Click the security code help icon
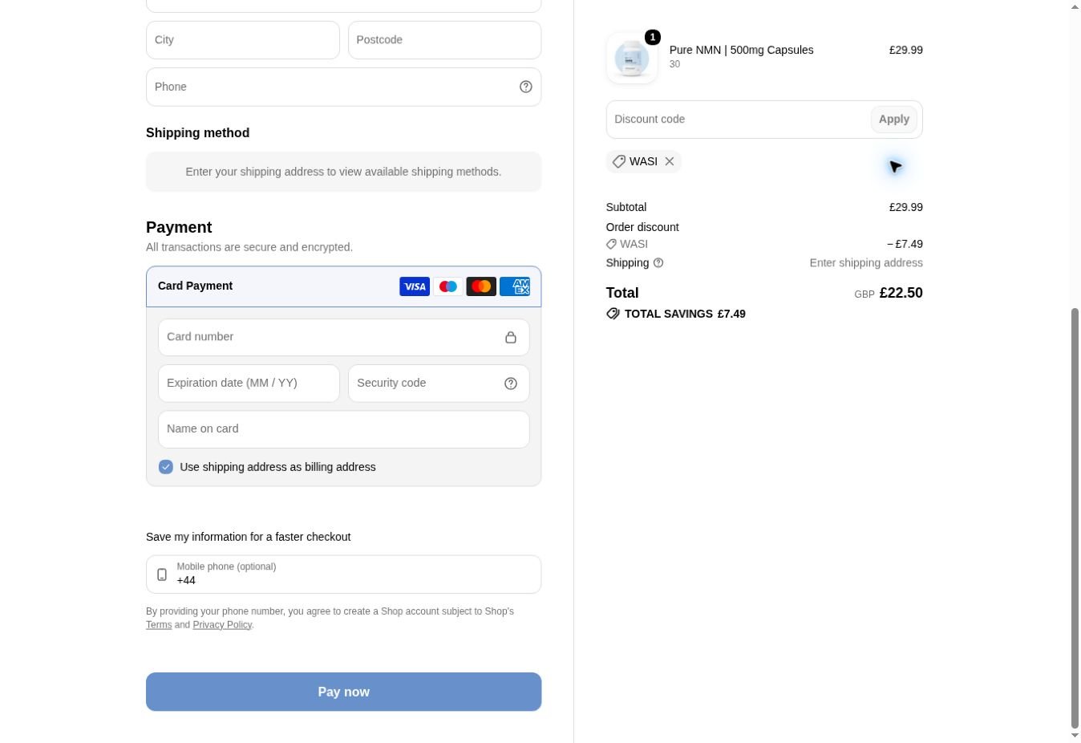 [511, 384]
